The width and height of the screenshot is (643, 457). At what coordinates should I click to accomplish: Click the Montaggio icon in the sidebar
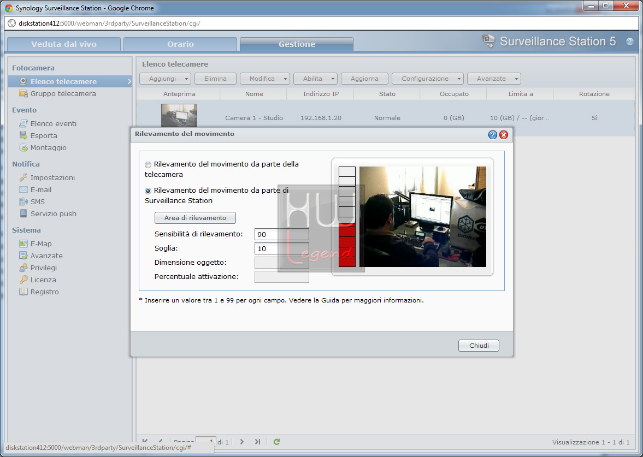[x=23, y=147]
